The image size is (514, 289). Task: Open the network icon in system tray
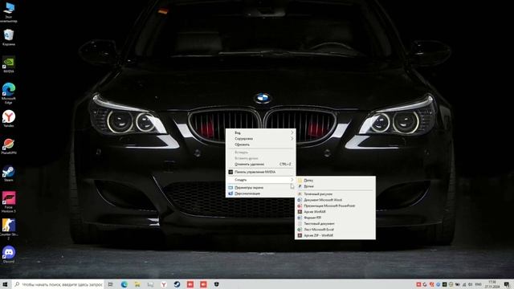click(x=464, y=284)
